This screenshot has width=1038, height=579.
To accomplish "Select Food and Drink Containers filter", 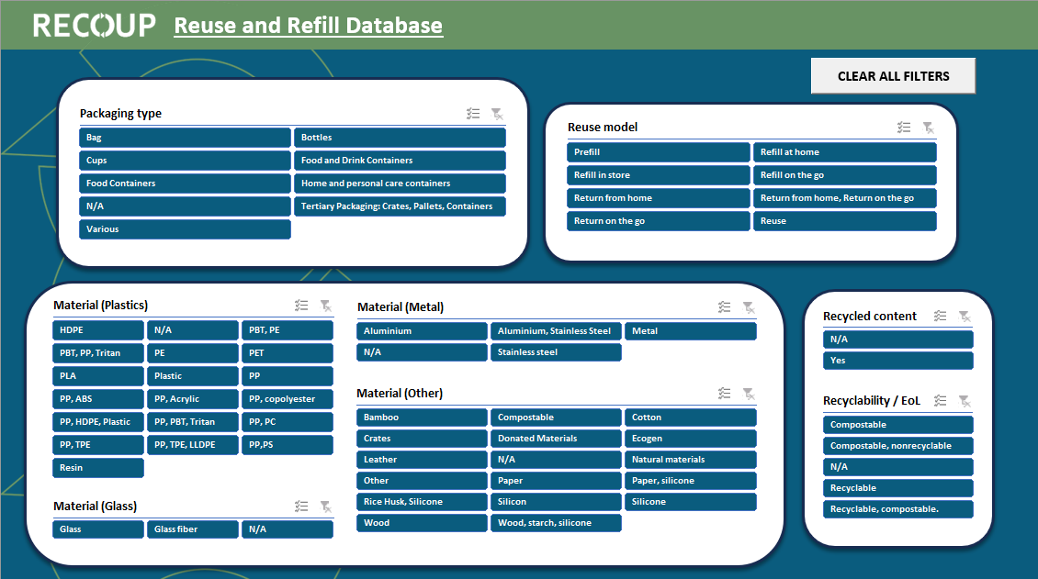I will coord(400,161).
